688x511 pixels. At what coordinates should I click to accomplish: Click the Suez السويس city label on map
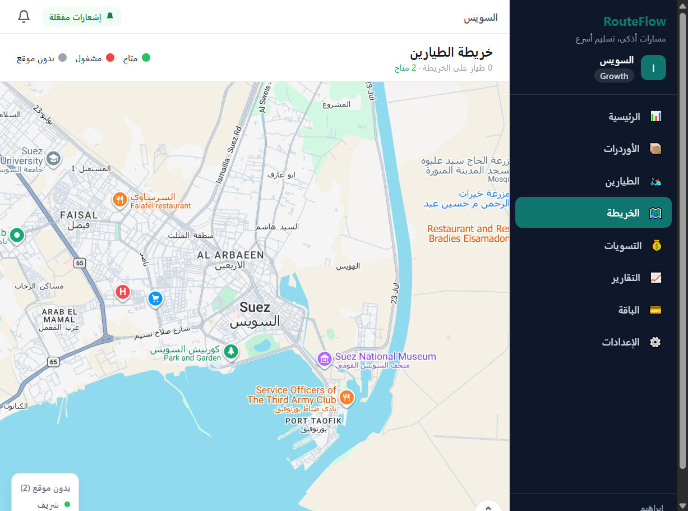point(255,314)
